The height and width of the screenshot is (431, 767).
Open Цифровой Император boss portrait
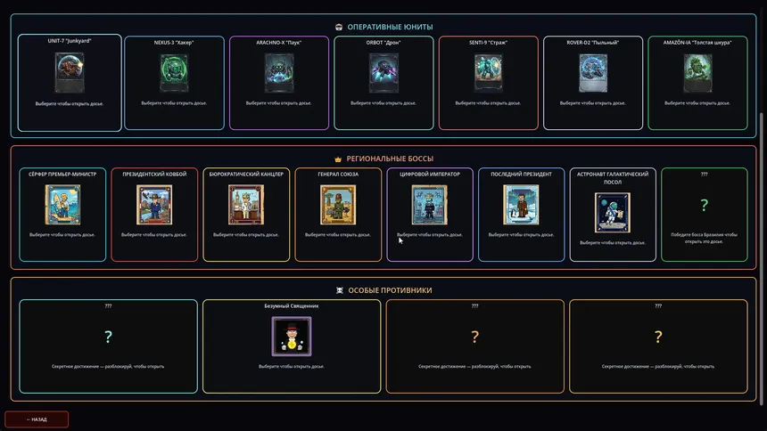pos(430,205)
